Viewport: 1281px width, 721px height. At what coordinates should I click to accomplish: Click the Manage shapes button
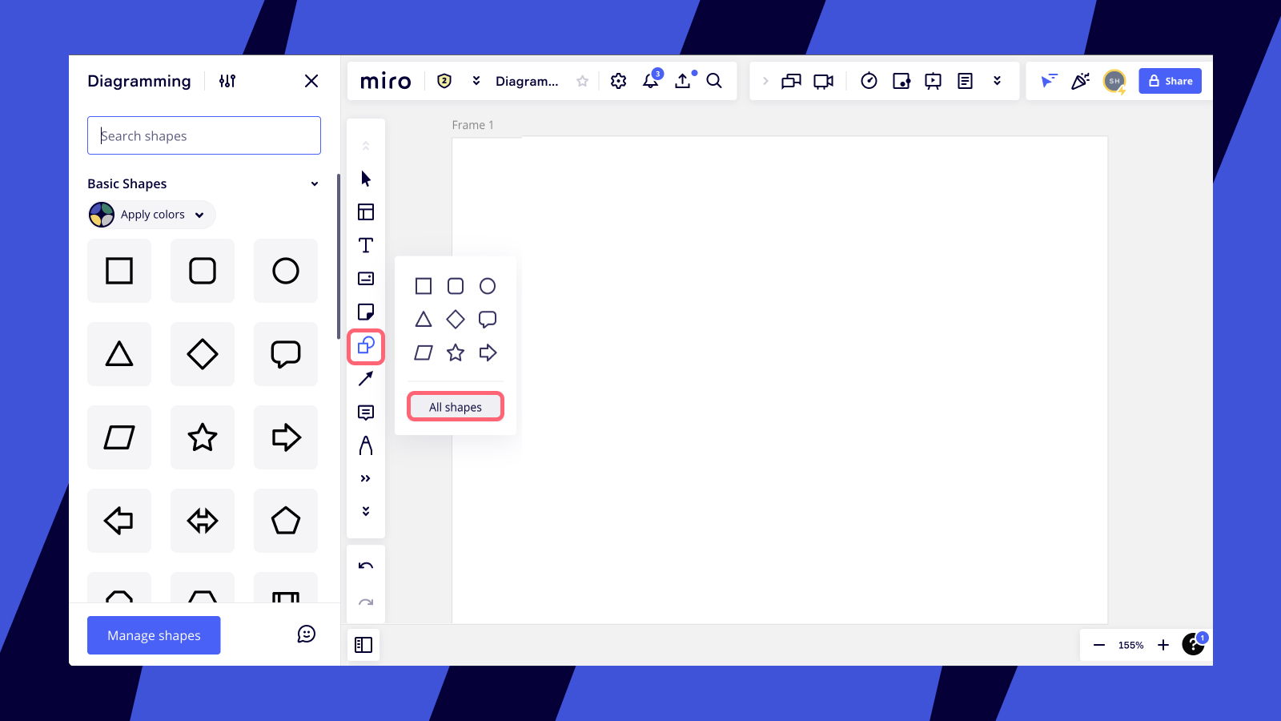[153, 635]
